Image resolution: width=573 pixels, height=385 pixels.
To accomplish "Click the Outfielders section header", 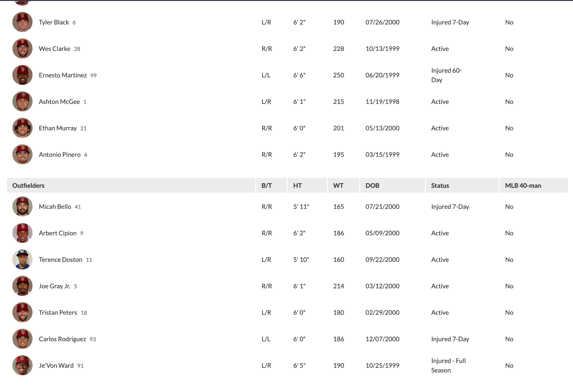I will [28, 186].
